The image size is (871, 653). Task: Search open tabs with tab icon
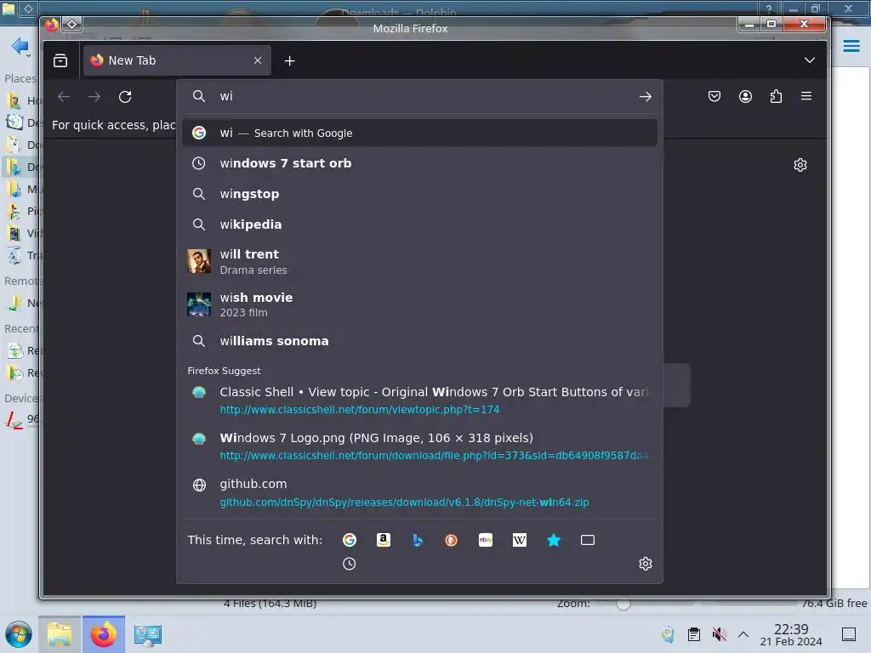click(588, 540)
